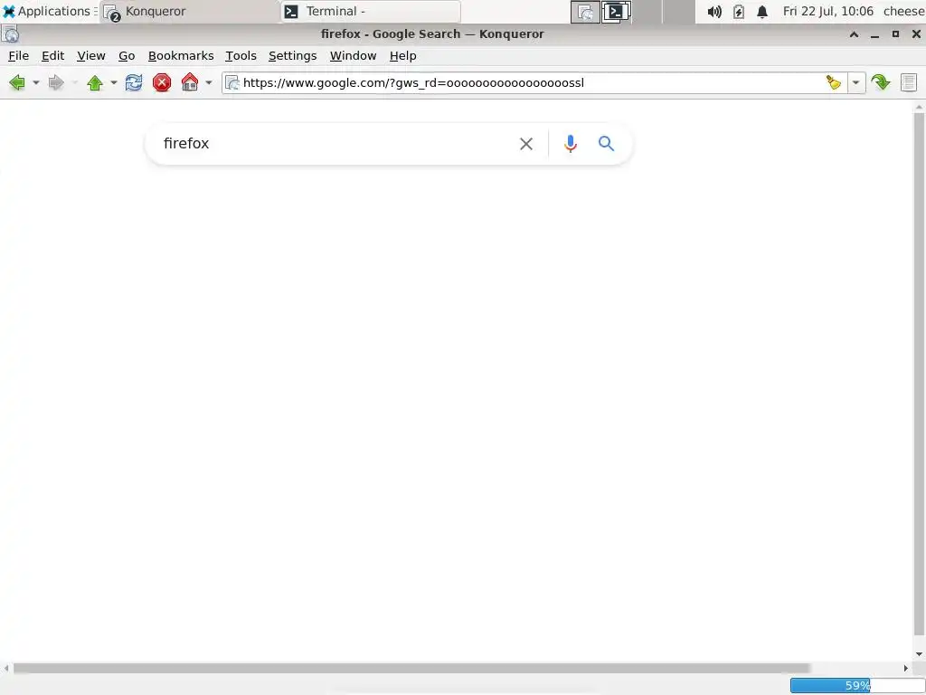Expand the forward button history dropdown
Screen dimensions: 926x695
pyautogui.click(x=75, y=82)
